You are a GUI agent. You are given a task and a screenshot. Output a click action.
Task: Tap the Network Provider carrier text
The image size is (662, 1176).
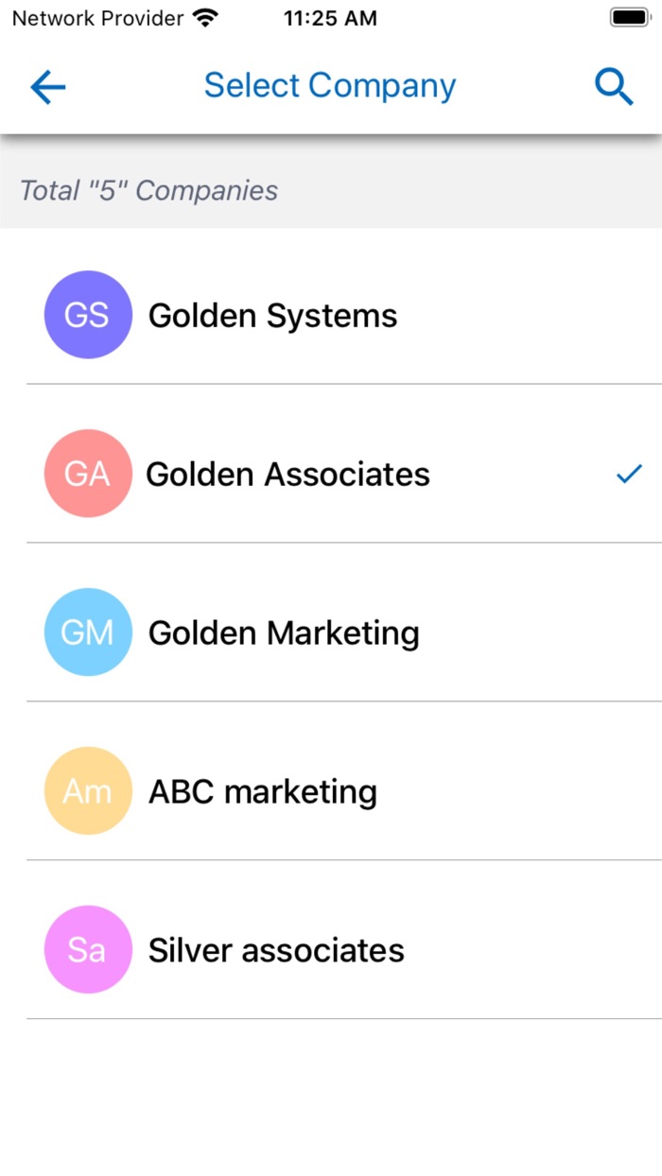pos(97,18)
